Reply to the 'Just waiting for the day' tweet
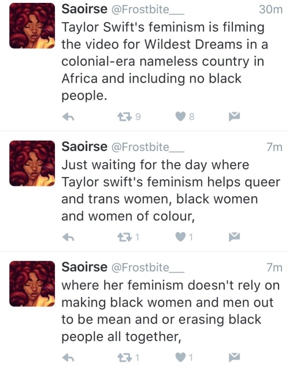Screen dimensions: 289x371 pyautogui.click(x=68, y=237)
